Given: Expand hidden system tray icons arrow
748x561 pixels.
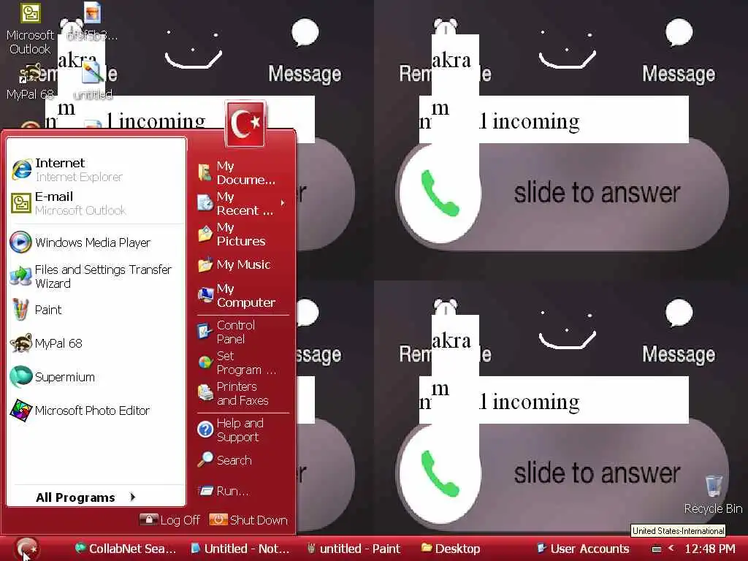Looking at the screenshot, I should point(671,548).
